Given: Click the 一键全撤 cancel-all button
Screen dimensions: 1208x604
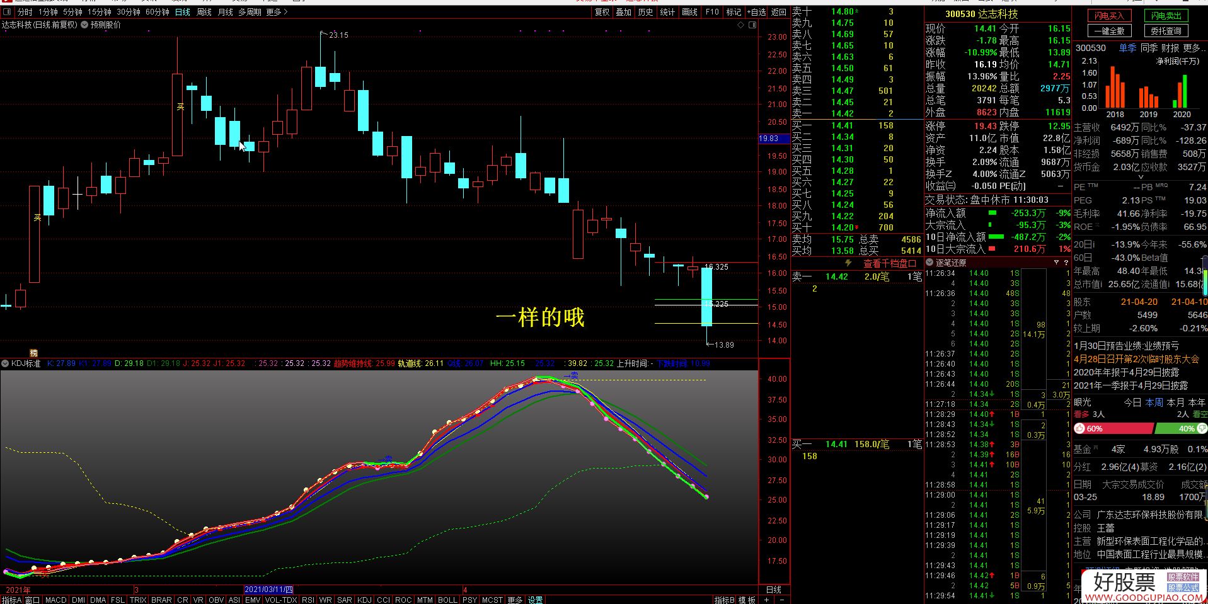Looking at the screenshot, I should click(1110, 31).
